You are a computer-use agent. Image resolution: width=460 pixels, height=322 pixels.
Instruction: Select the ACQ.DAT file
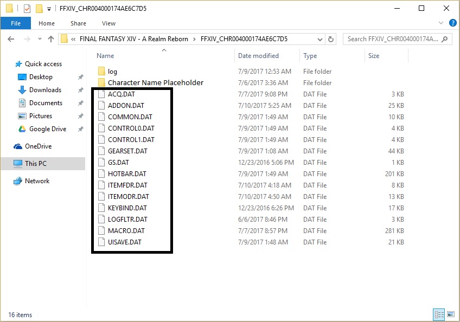coord(121,94)
